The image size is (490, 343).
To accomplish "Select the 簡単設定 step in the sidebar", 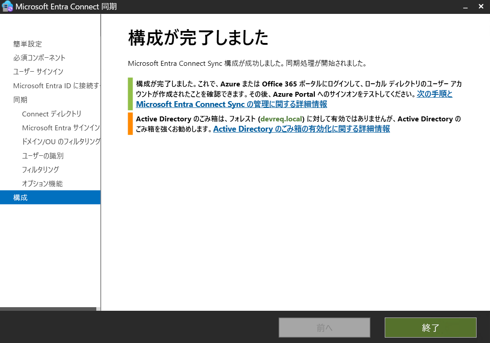I will [x=27, y=44].
